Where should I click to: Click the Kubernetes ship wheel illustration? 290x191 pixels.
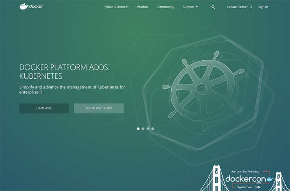click(205, 90)
